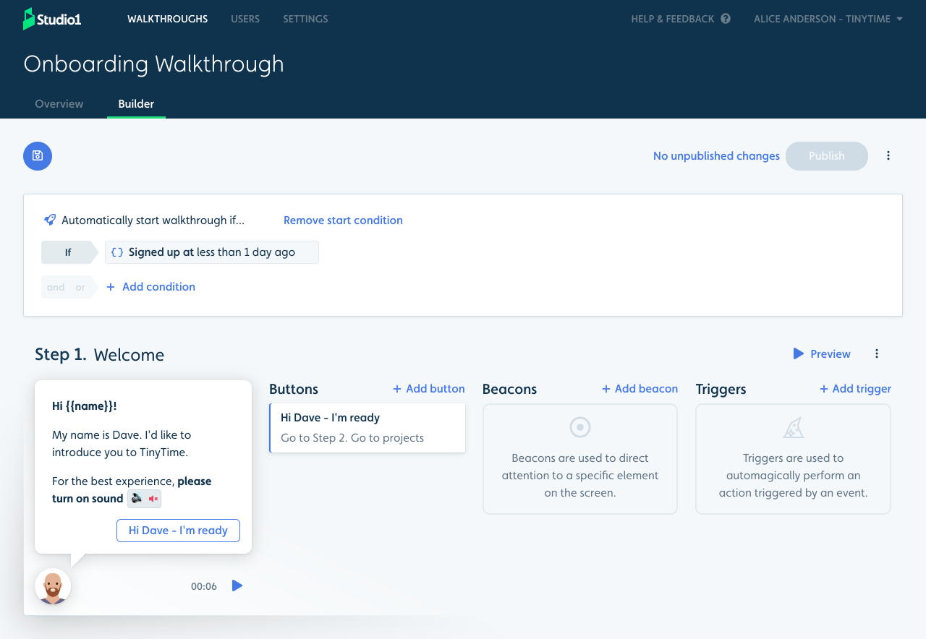Click the empty Triggers description card
926x639 pixels.
pos(794,459)
